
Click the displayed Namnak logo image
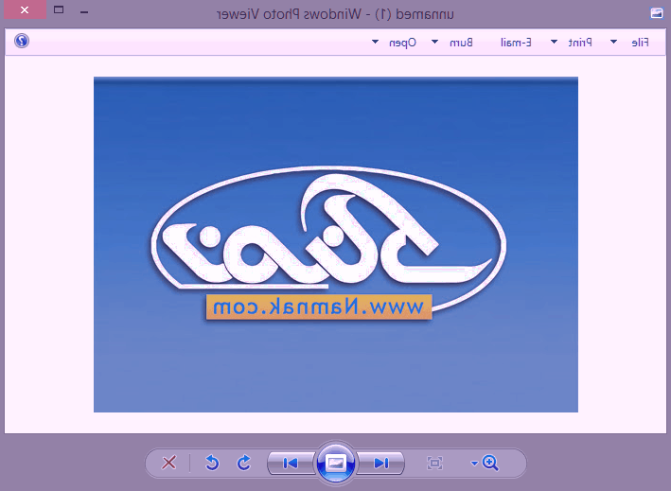(x=336, y=245)
